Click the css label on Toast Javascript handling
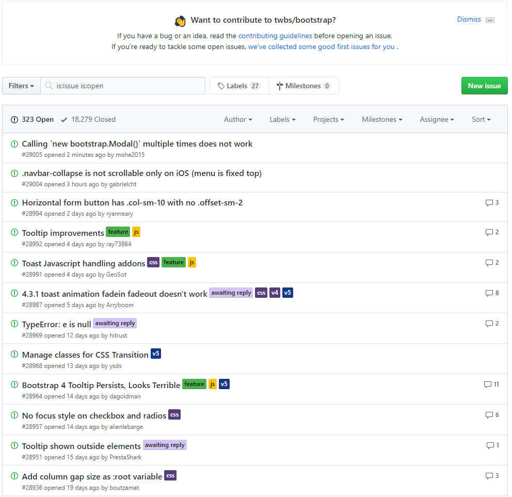Image resolution: width=512 pixels, height=497 pixels. [x=153, y=262]
